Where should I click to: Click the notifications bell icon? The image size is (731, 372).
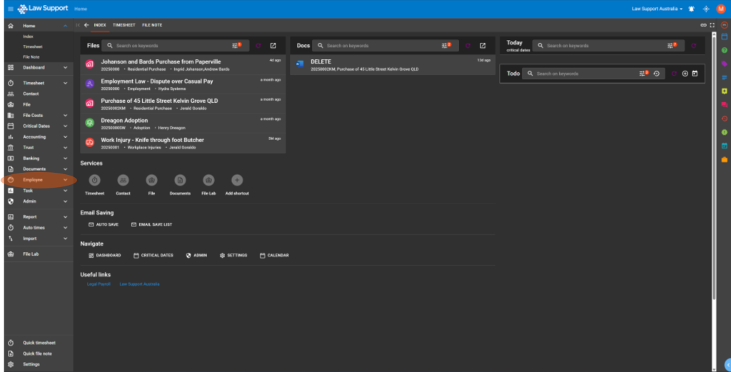[691, 9]
